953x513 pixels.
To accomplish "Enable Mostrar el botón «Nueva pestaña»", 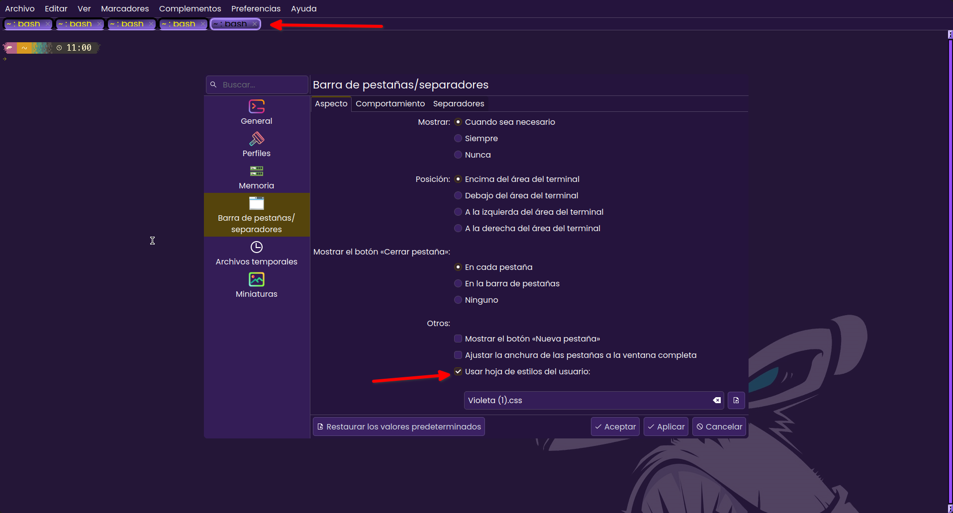I will (458, 339).
